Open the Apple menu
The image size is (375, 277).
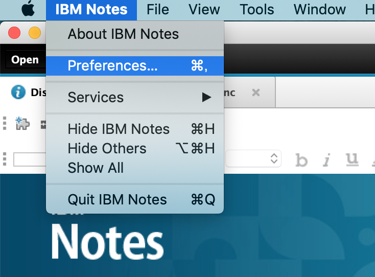[28, 9]
